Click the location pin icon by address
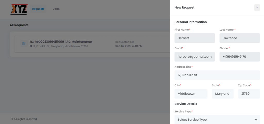264x124 pixels. (31, 46)
